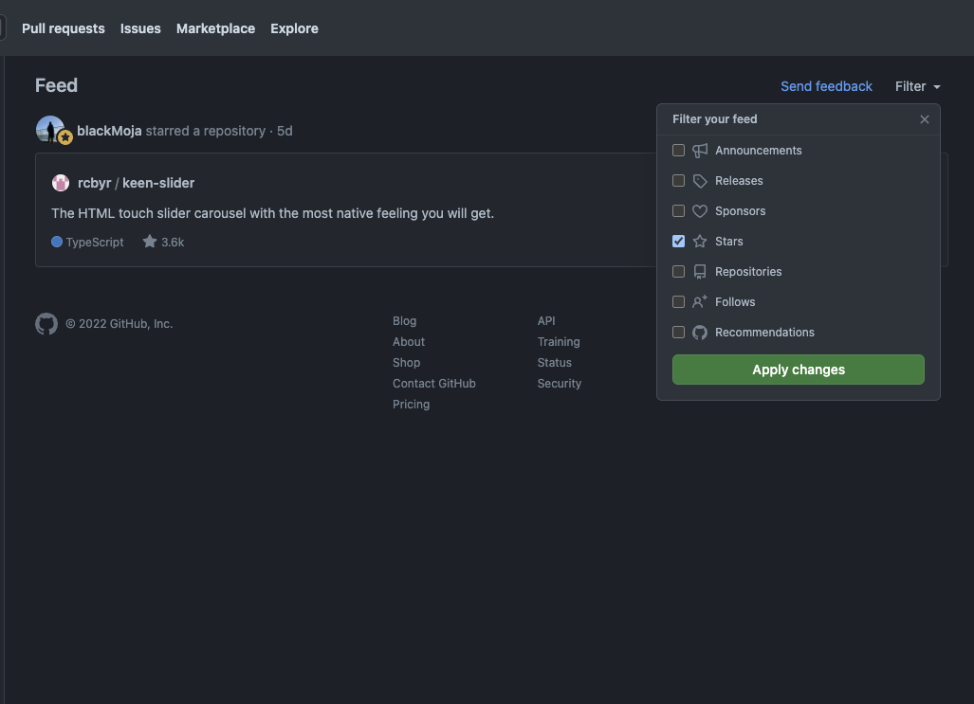Open blackMoja's profile link
Viewport: 974px width, 704px height.
pyautogui.click(x=109, y=131)
